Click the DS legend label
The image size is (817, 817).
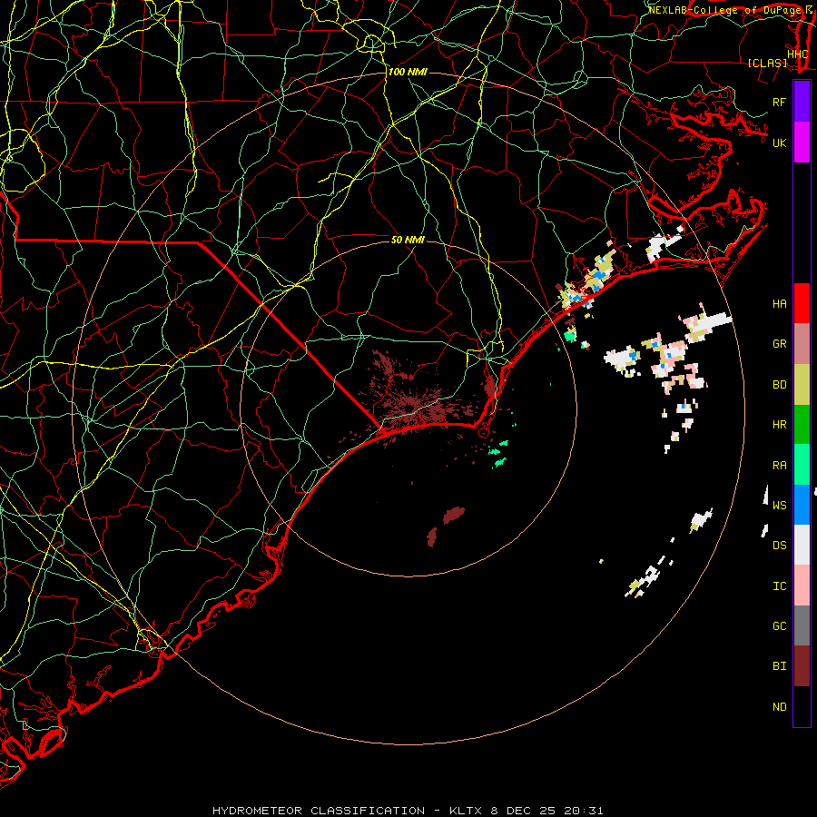click(780, 546)
